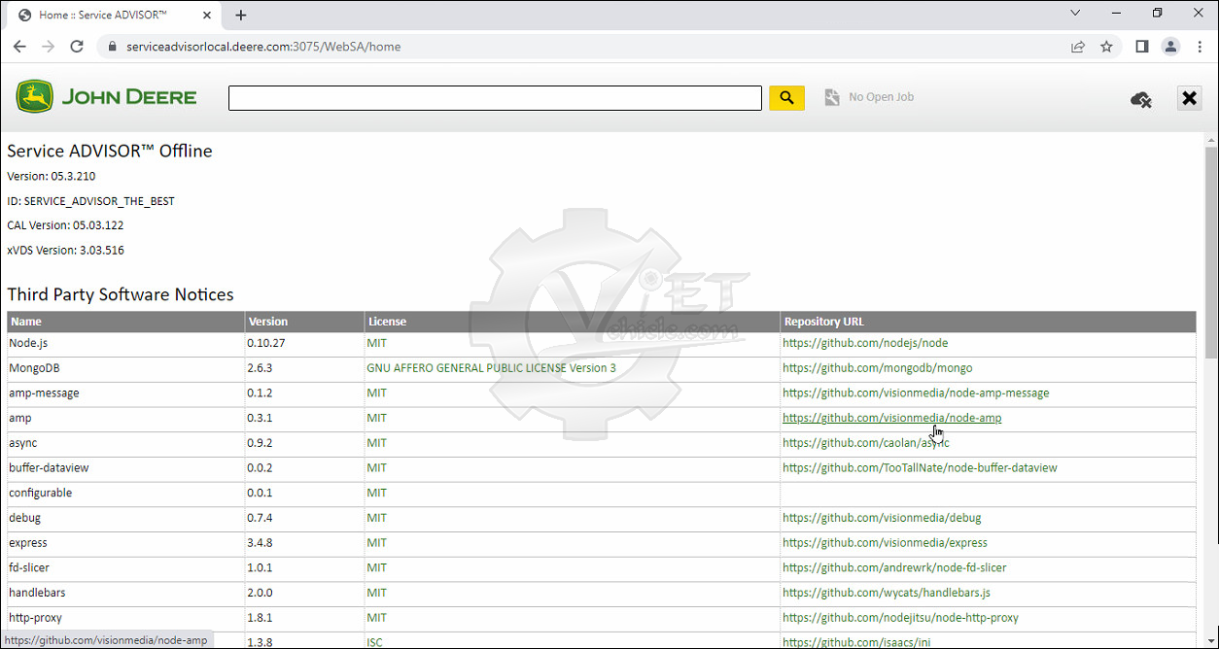Open the nodejs/node repository link
Screen dimensions: 1219x649
tap(865, 343)
